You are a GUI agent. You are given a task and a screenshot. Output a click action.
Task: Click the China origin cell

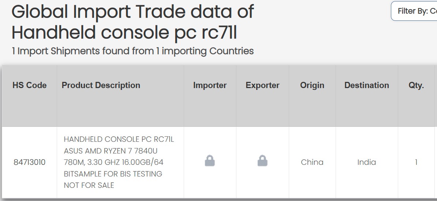click(x=312, y=162)
